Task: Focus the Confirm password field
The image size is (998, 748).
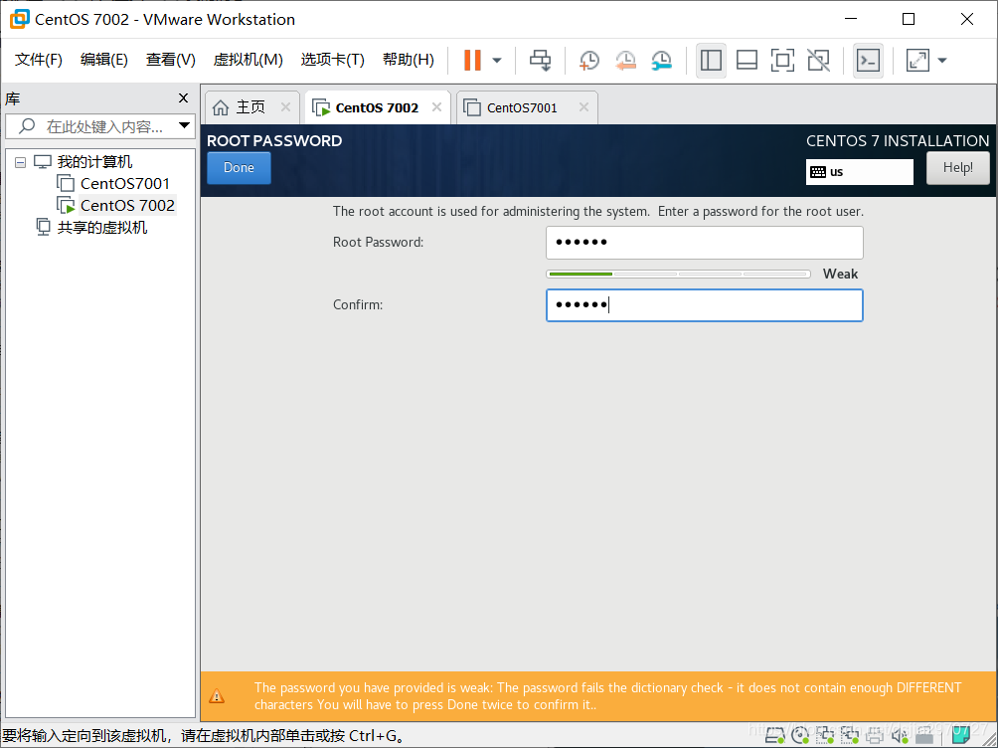Action: click(x=704, y=305)
